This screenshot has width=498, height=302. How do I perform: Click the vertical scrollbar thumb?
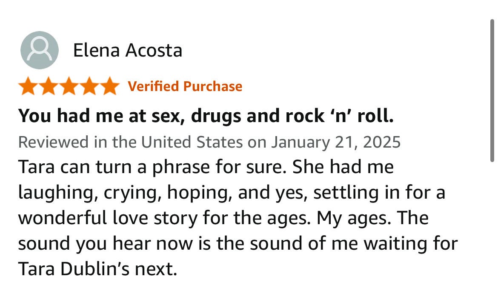492,91
